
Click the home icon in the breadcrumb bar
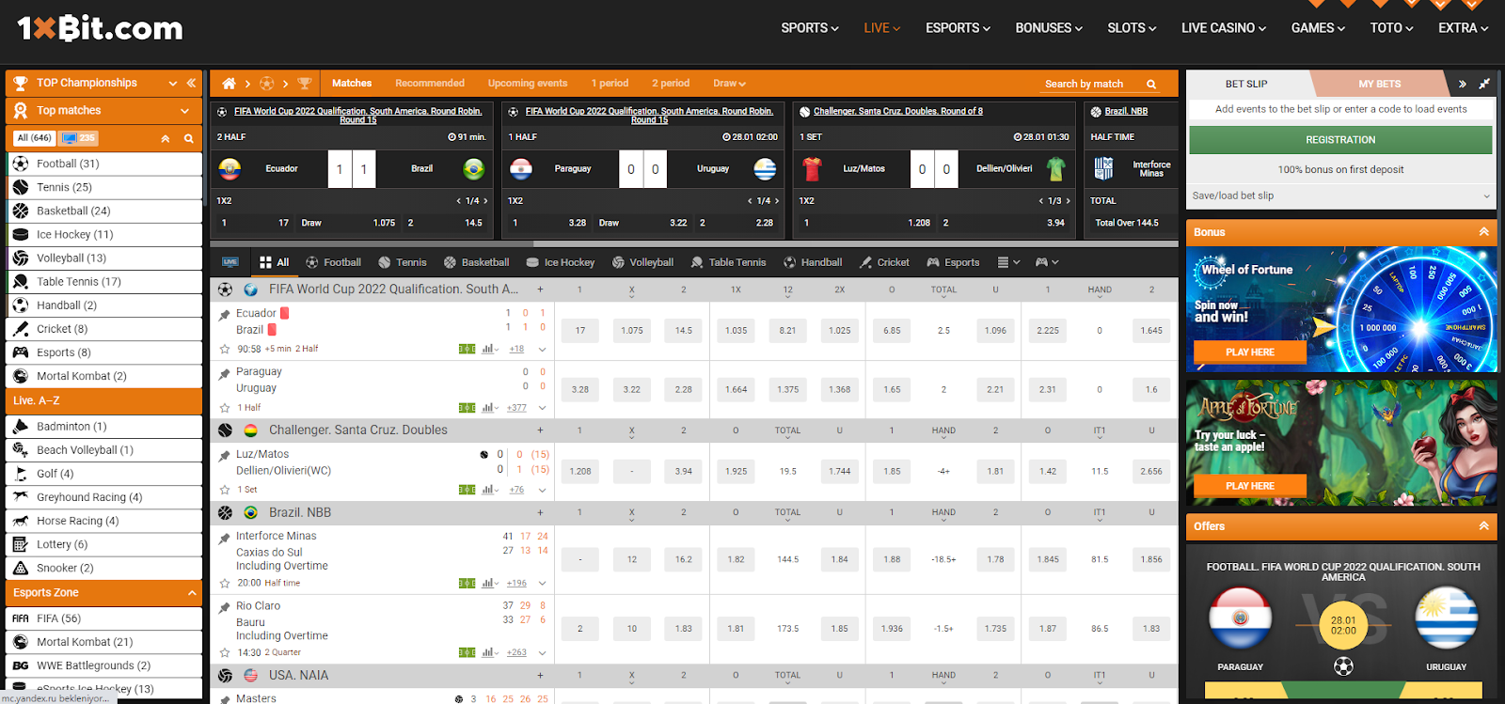pyautogui.click(x=229, y=84)
